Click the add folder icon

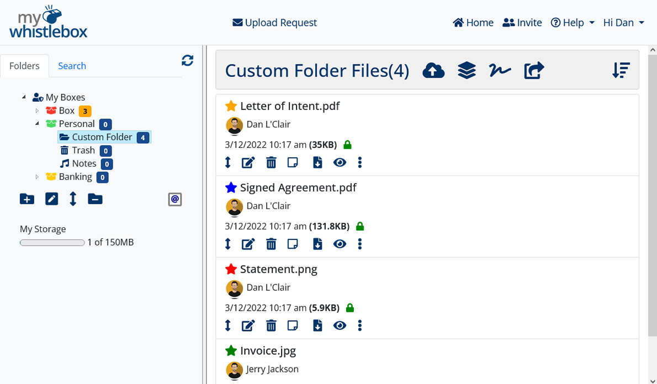pos(27,199)
